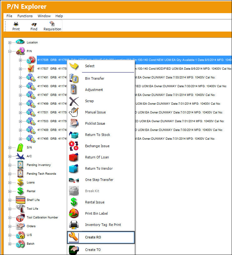Click the P/N gears icon in tree
232x255 pixels.
21,51
